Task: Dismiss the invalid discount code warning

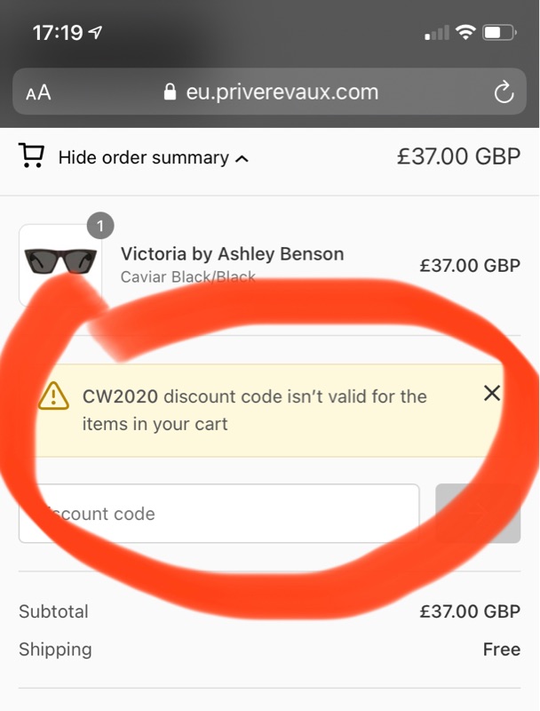Action: coord(491,393)
